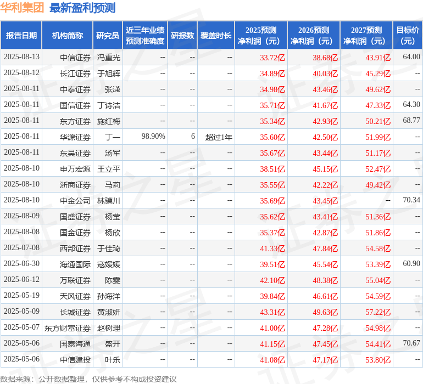Click the 最新盈利预测 heading

point(82,8)
